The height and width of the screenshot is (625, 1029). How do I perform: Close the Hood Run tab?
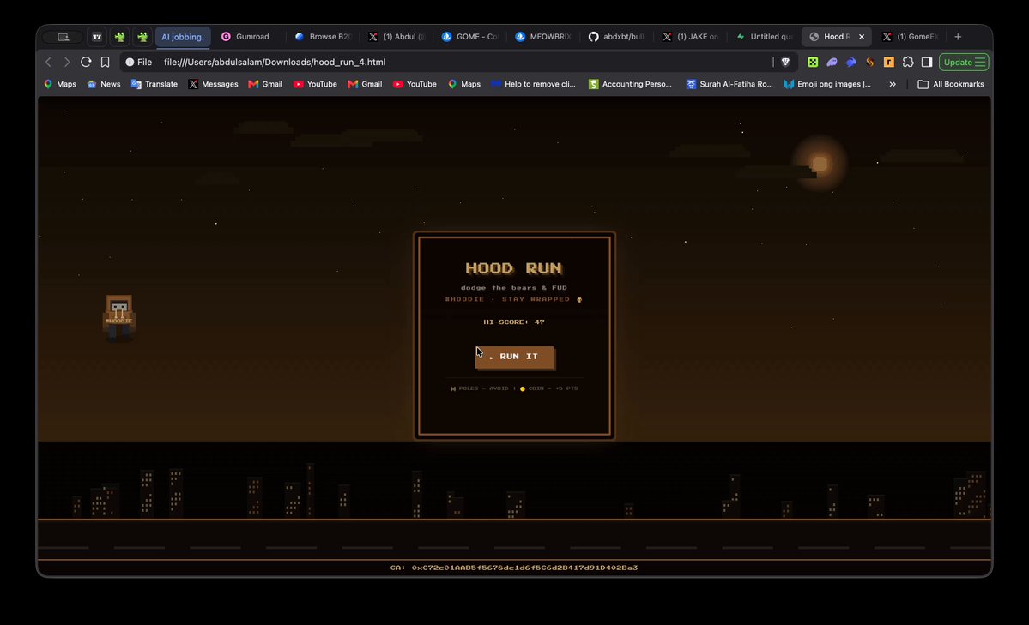[x=862, y=37]
